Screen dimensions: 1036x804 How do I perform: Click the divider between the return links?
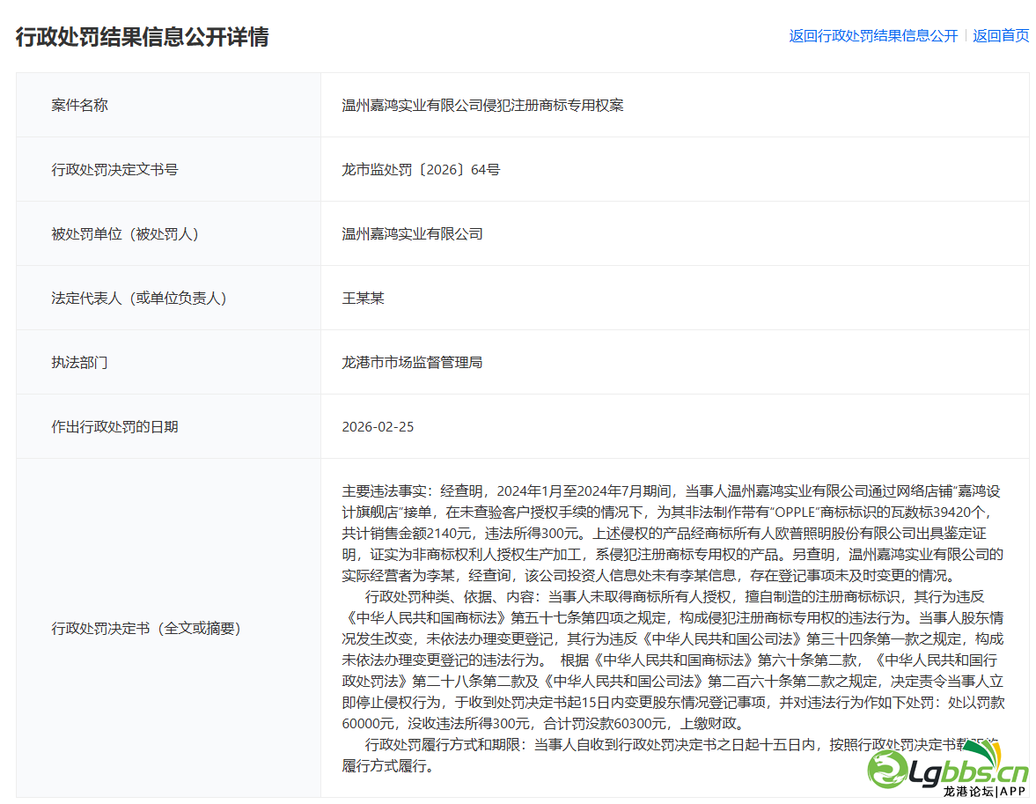pos(964,35)
